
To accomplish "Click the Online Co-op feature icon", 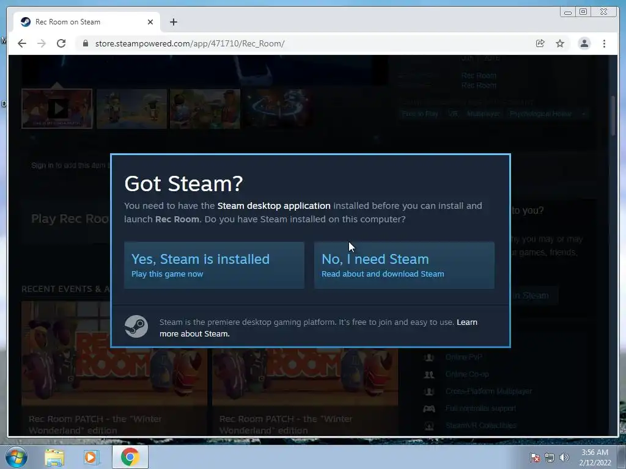I will tap(429, 374).
